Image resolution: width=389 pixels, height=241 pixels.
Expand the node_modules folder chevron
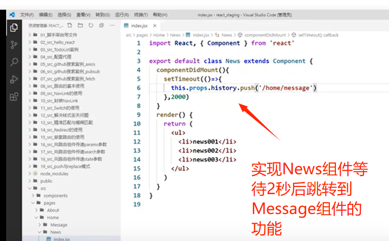point(30,174)
